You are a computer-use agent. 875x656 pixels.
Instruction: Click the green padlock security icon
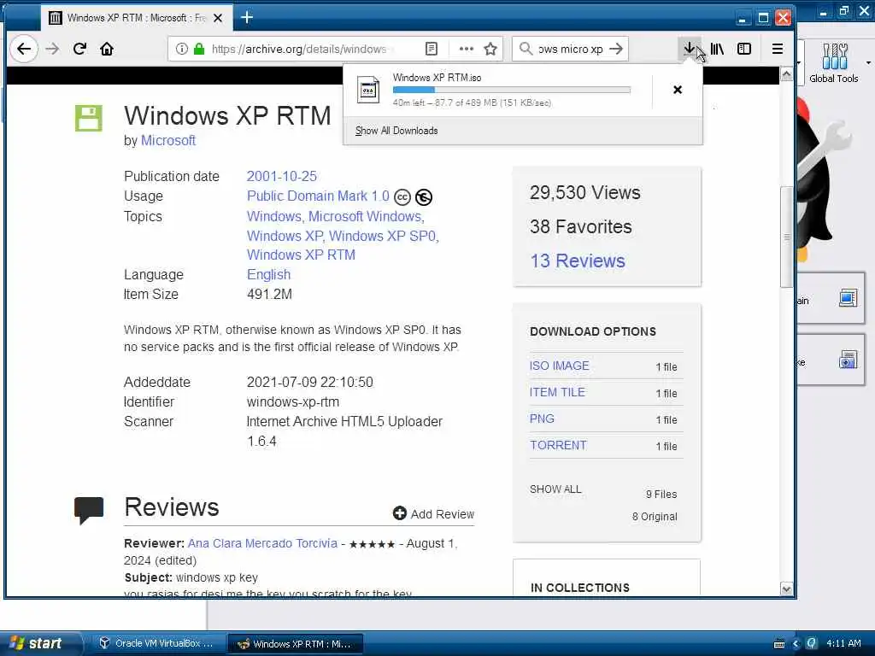pos(198,49)
